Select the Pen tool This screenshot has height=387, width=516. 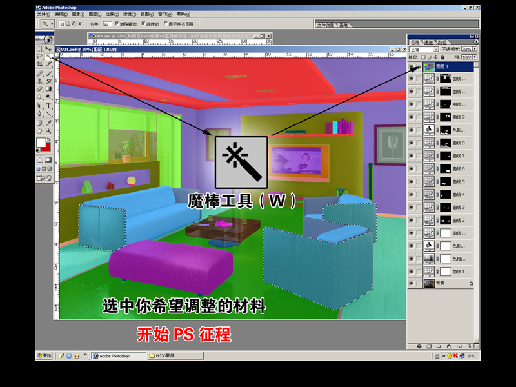tap(39, 114)
